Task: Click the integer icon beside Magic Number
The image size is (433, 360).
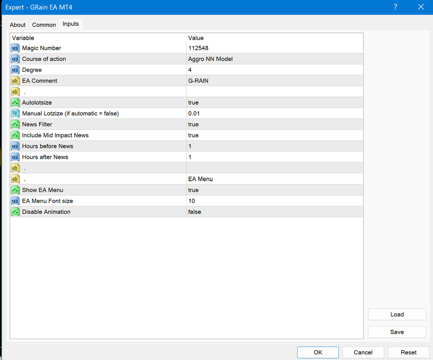Action: click(15, 48)
